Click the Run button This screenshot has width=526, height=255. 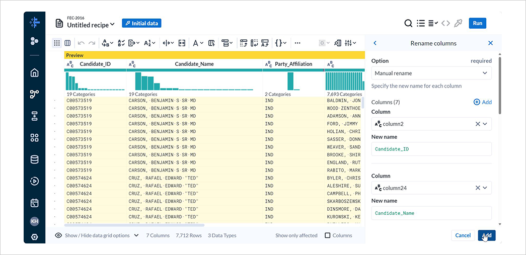[477, 23]
